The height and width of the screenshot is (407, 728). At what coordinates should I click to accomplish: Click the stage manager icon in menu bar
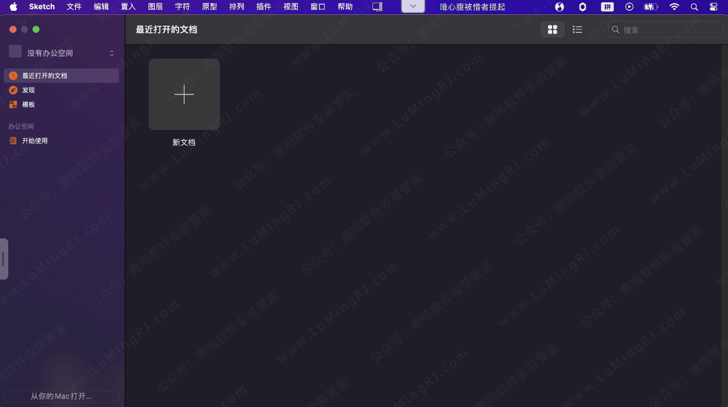pos(376,7)
